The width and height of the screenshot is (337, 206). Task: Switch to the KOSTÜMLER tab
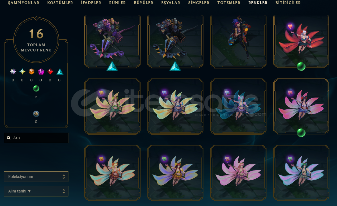pos(60,3)
